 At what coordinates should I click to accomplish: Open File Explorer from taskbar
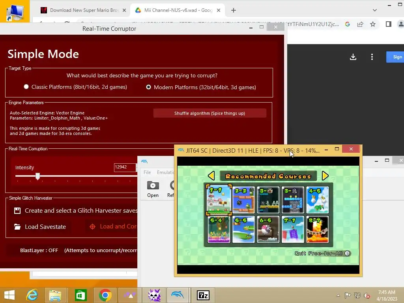(55, 295)
